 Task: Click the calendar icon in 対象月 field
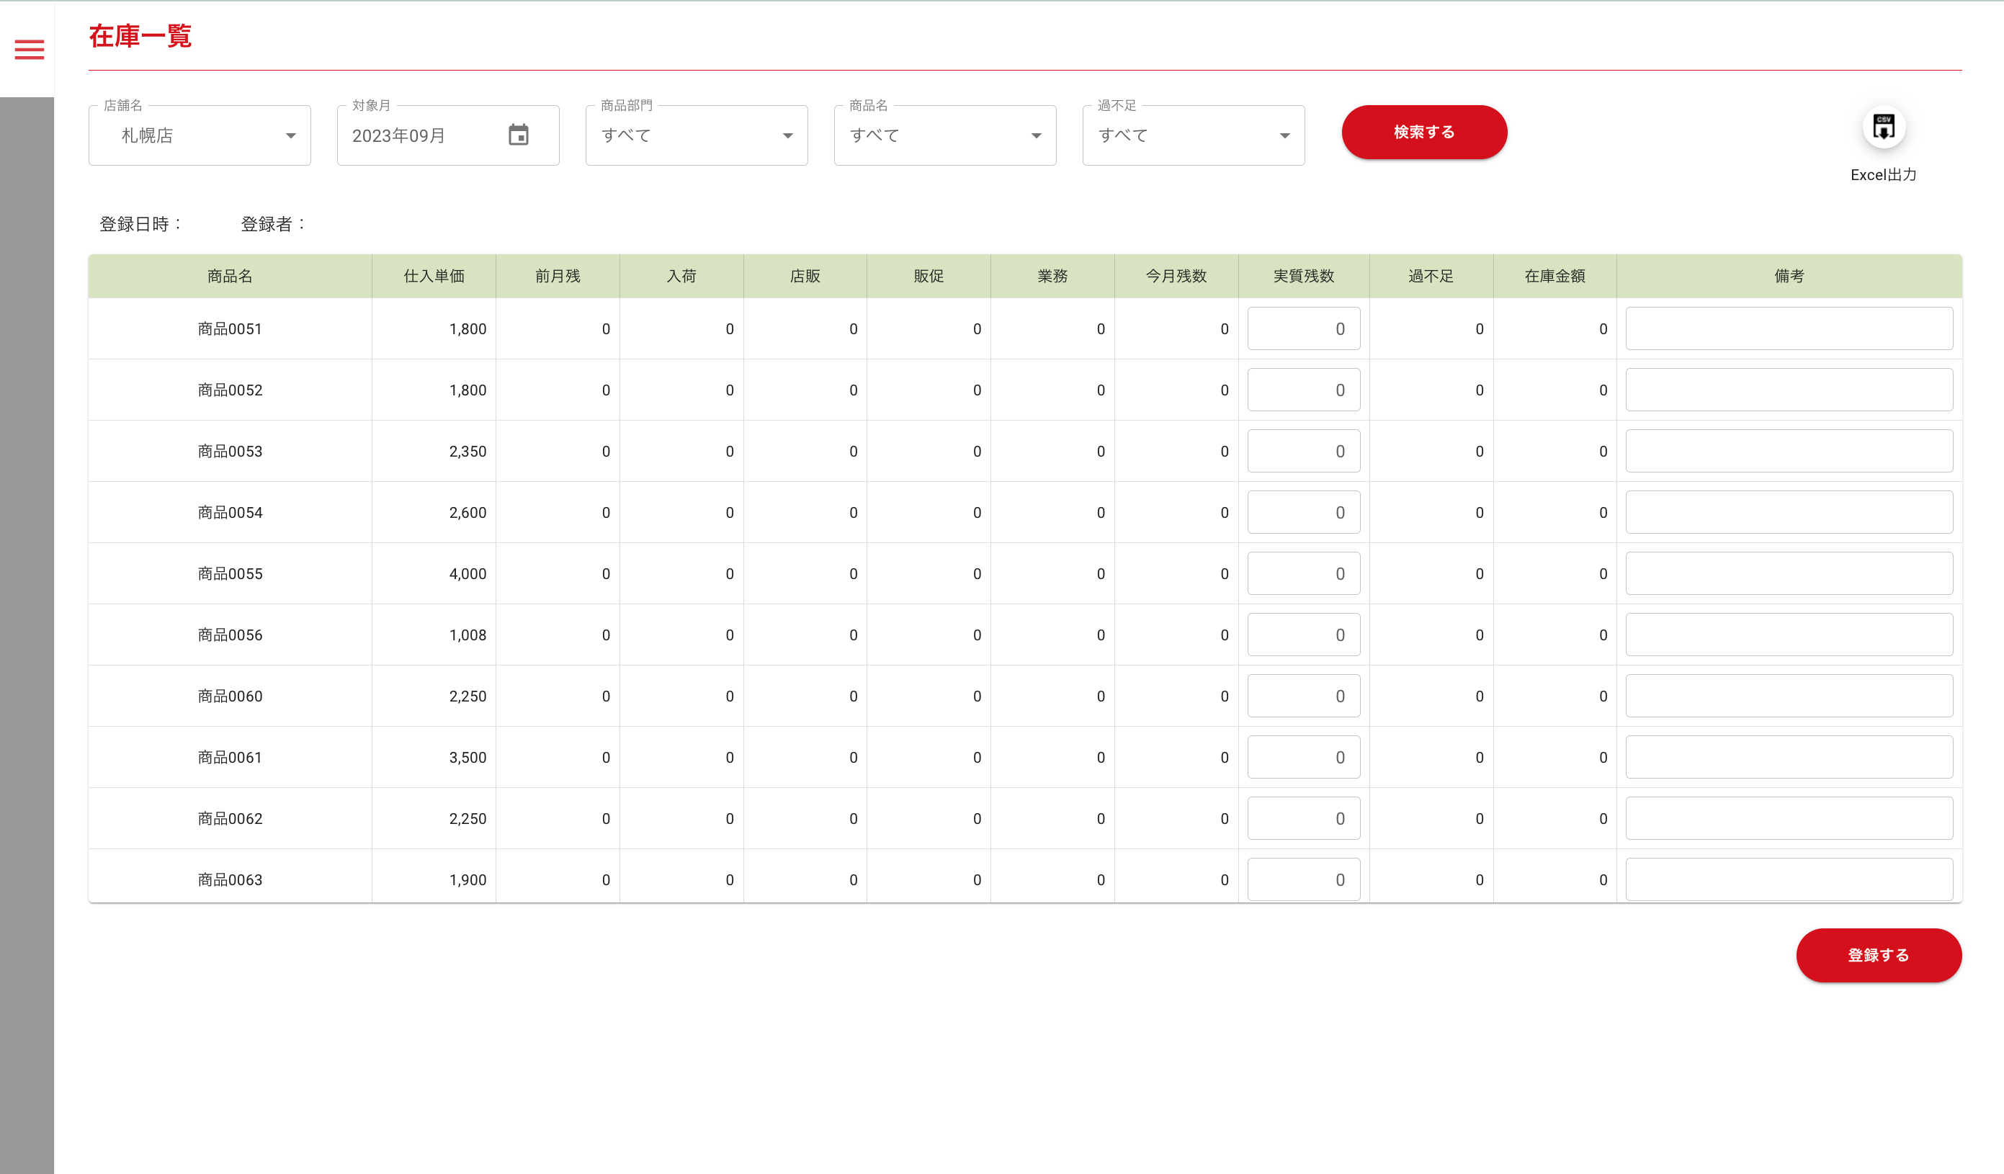point(519,135)
